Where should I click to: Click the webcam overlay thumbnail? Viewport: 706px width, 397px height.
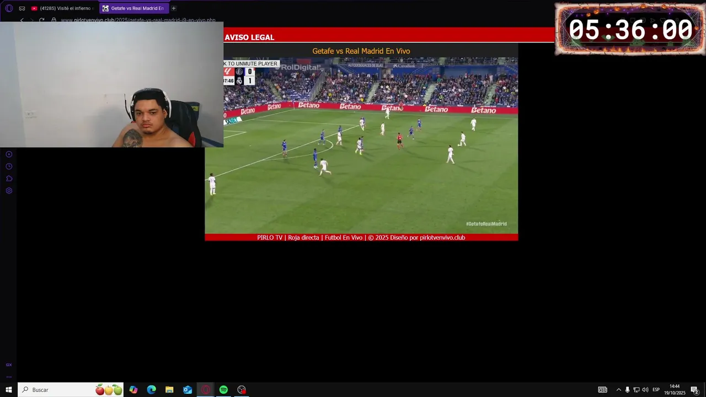pyautogui.click(x=111, y=84)
